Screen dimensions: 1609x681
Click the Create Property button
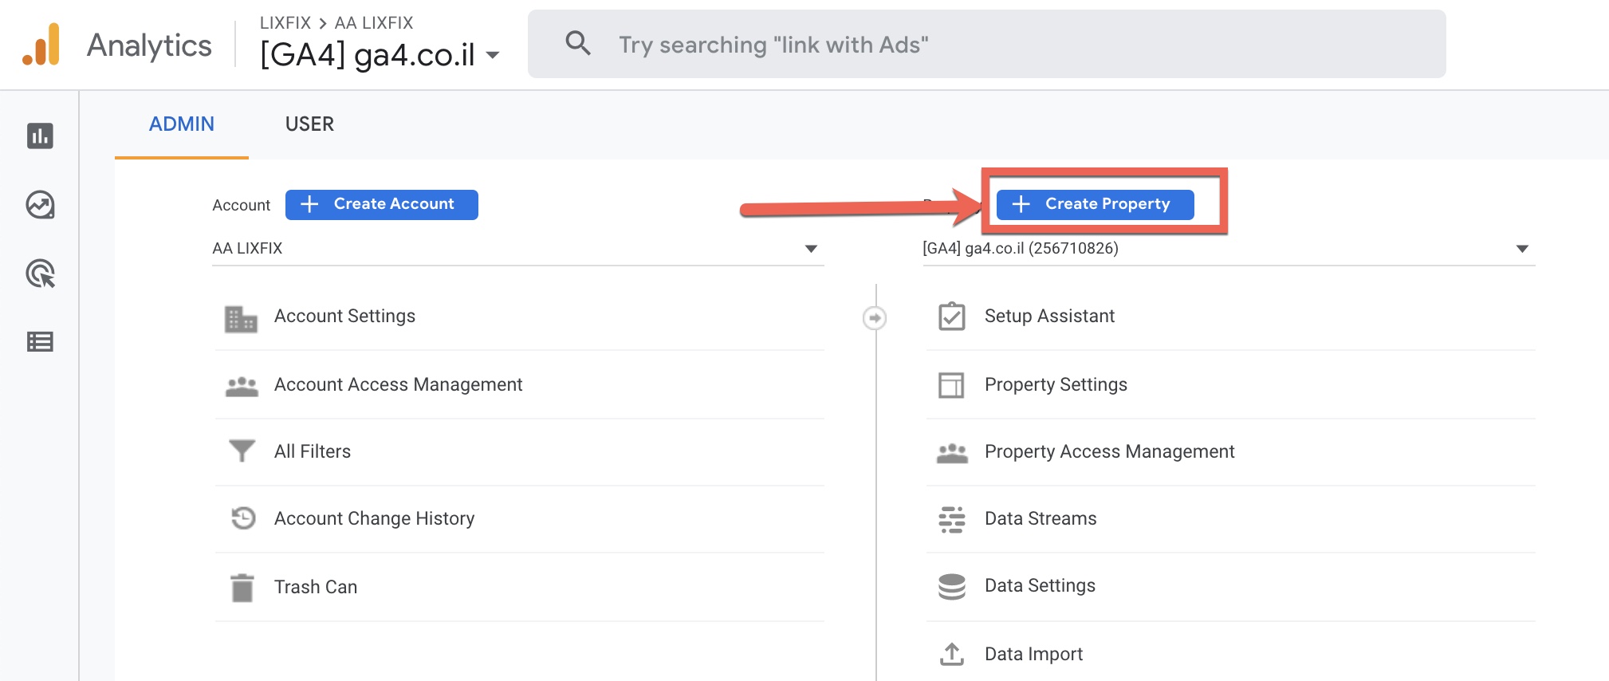pos(1095,205)
